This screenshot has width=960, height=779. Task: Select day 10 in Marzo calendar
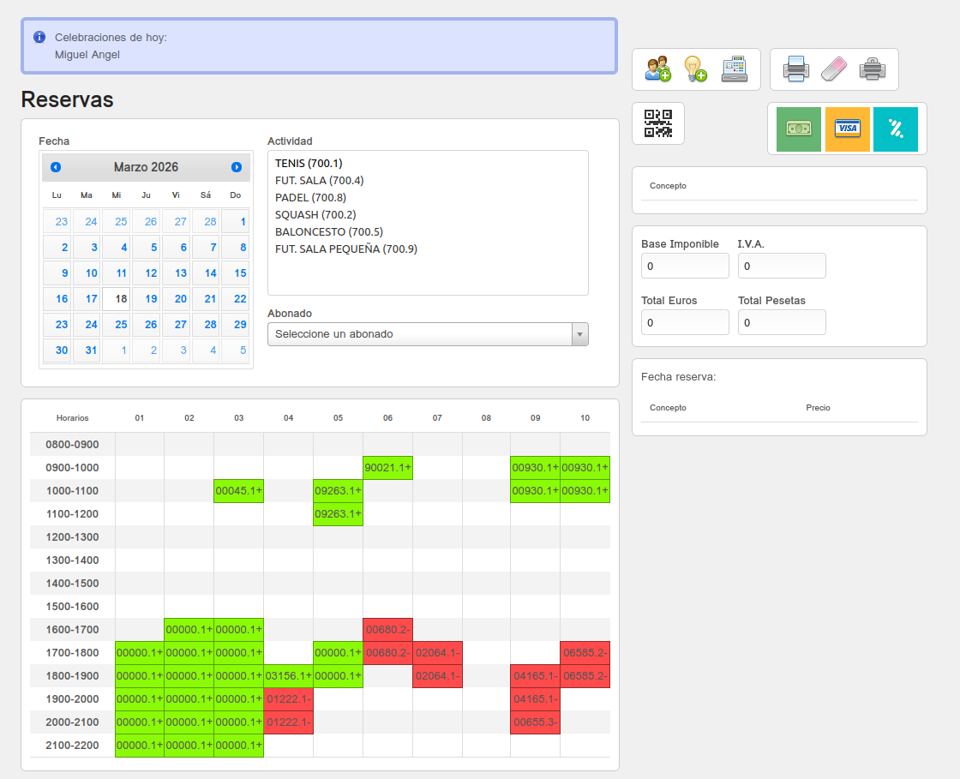coord(91,273)
